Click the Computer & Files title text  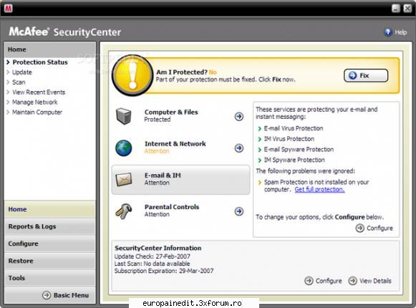click(171, 112)
